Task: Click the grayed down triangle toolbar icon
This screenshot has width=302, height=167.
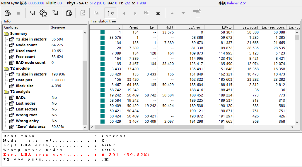Action: (x=183, y=13)
